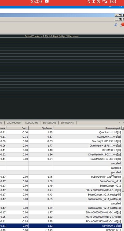
Task: Tap the notification icon beside the 23:00 clock
Action: point(47,2)
